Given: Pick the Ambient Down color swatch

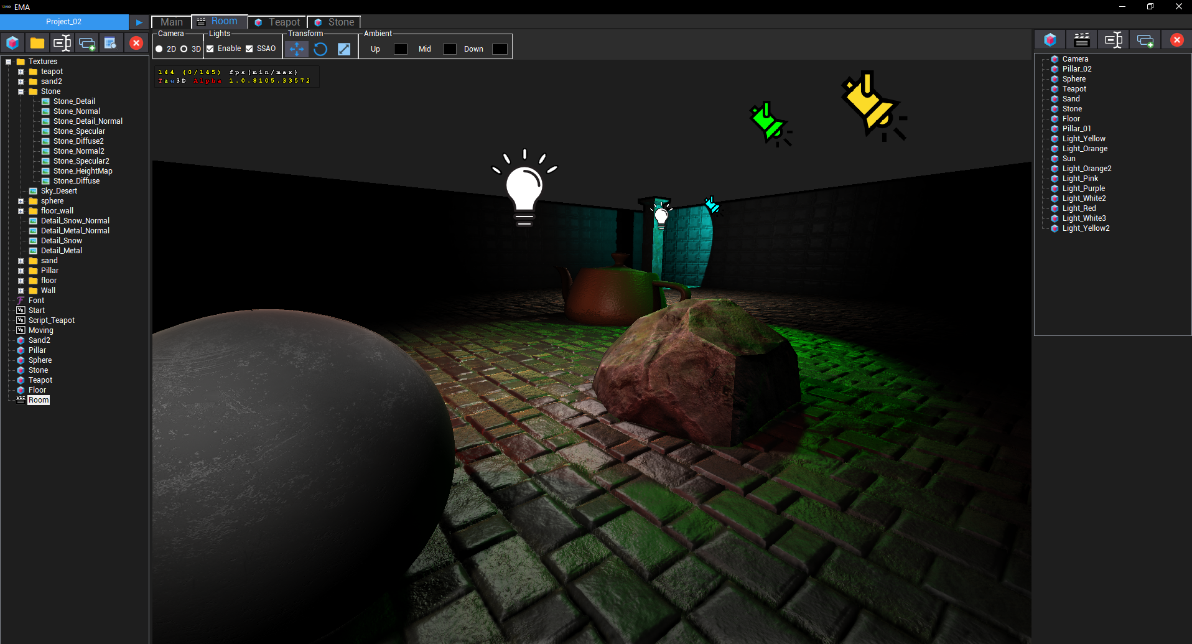Looking at the screenshot, I should [x=500, y=49].
